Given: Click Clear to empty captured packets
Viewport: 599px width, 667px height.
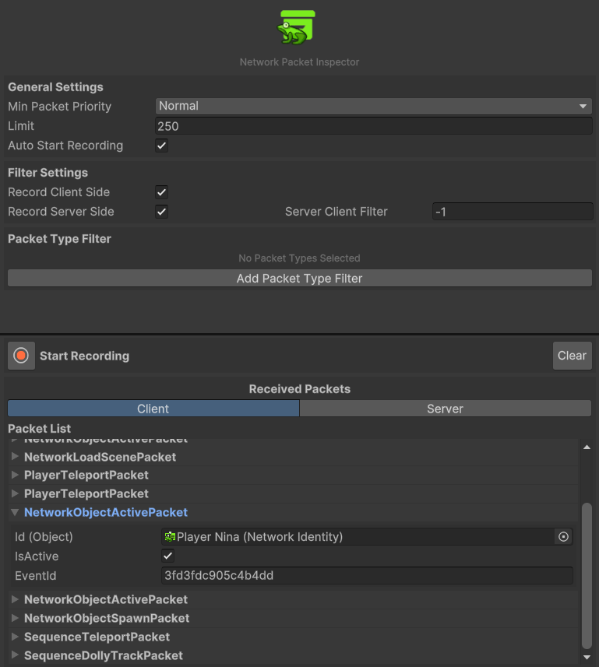Looking at the screenshot, I should [x=572, y=355].
